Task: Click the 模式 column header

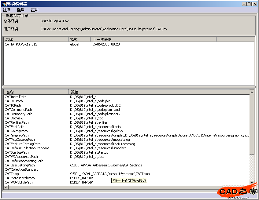Action: tap(79, 39)
